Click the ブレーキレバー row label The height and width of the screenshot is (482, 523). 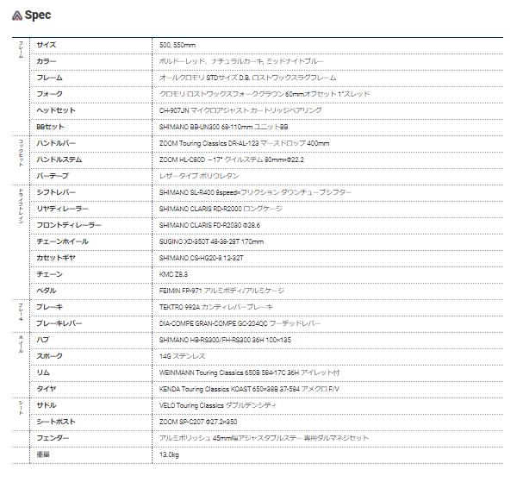click(x=59, y=323)
